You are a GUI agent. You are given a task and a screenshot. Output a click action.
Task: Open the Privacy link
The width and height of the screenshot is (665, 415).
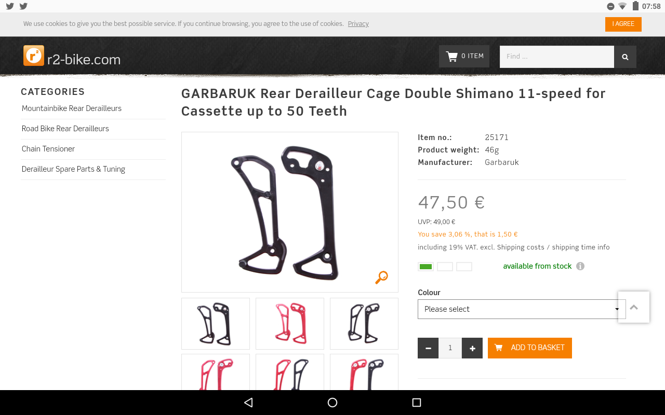coord(358,24)
